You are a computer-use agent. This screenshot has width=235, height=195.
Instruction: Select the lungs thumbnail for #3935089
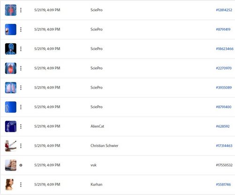point(11,88)
